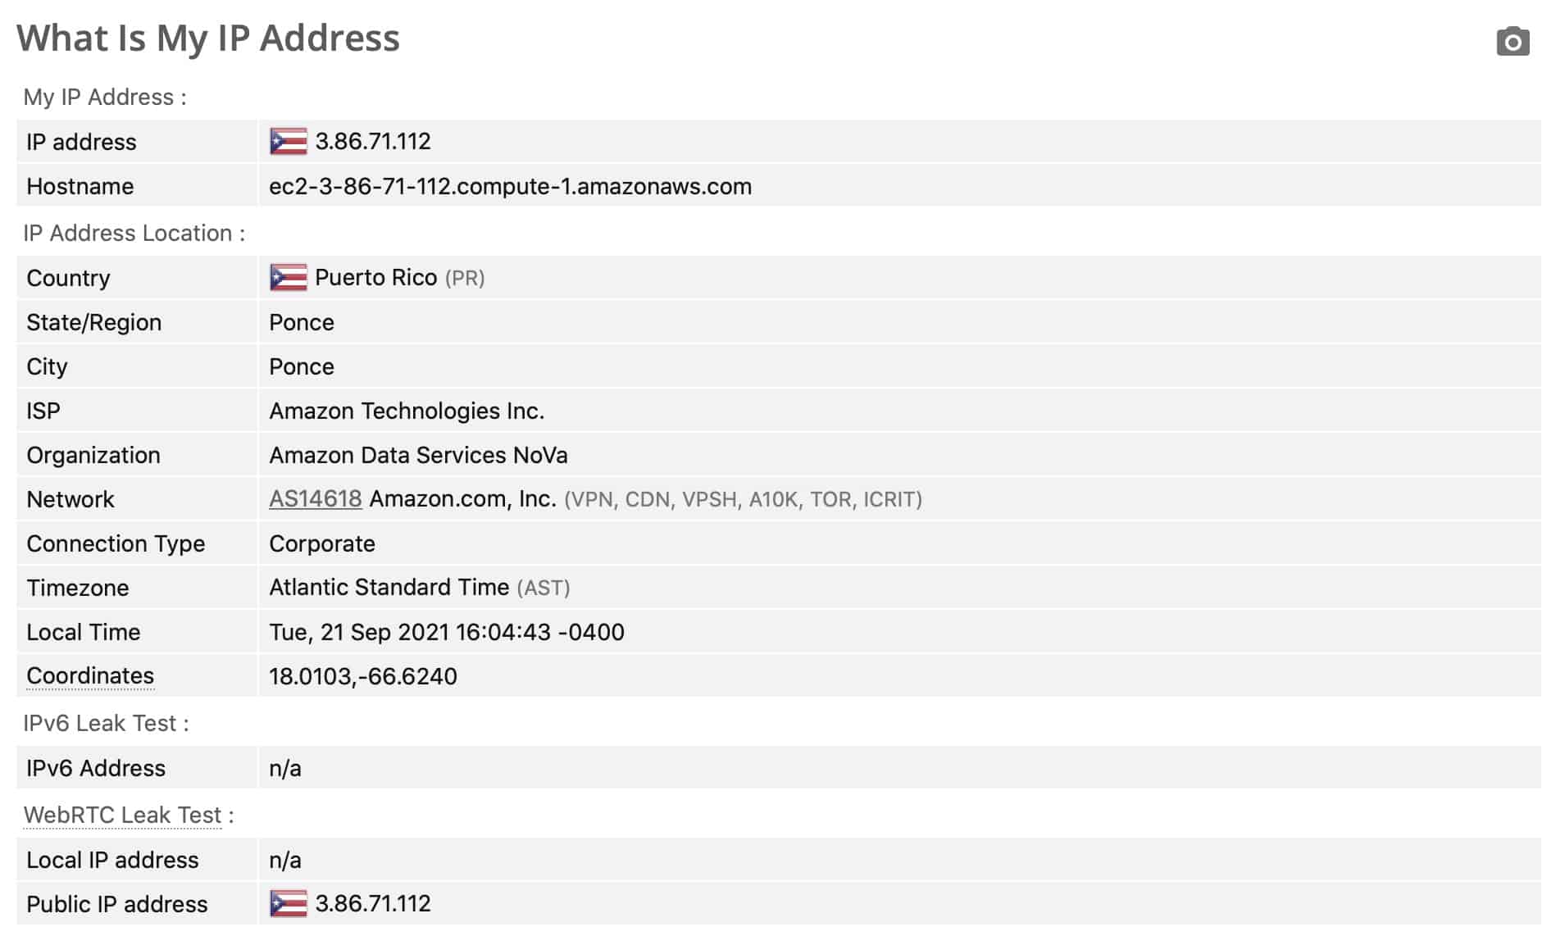Screen dimensions: 1556x936
Task: Click the Coordinates label link
Action: pos(90,676)
